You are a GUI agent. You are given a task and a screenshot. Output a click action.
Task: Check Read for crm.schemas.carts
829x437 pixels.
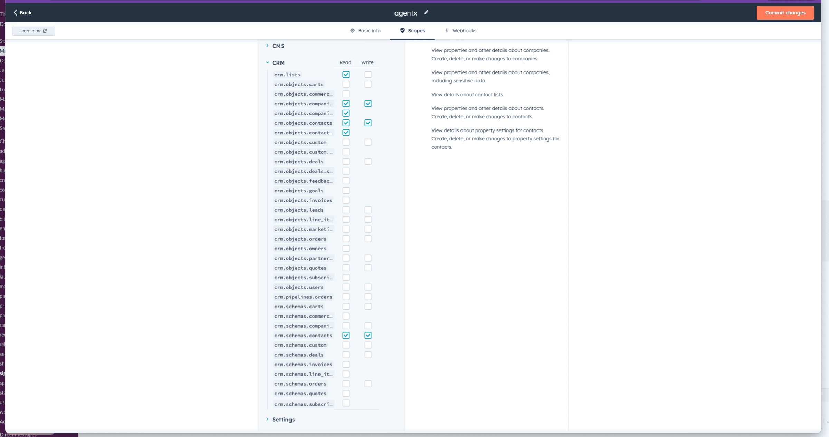pyautogui.click(x=346, y=307)
